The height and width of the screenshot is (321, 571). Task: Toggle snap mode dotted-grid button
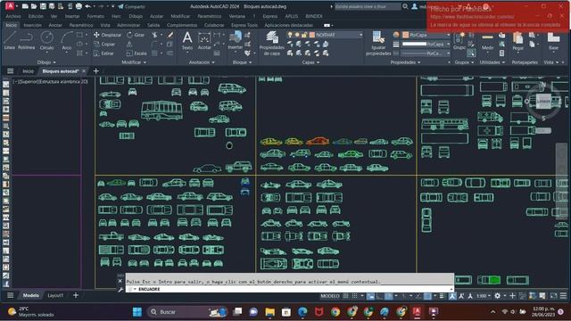[354, 296]
